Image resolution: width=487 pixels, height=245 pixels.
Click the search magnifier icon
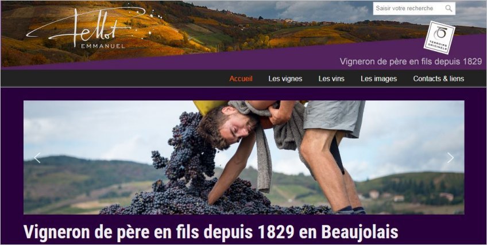(449, 9)
